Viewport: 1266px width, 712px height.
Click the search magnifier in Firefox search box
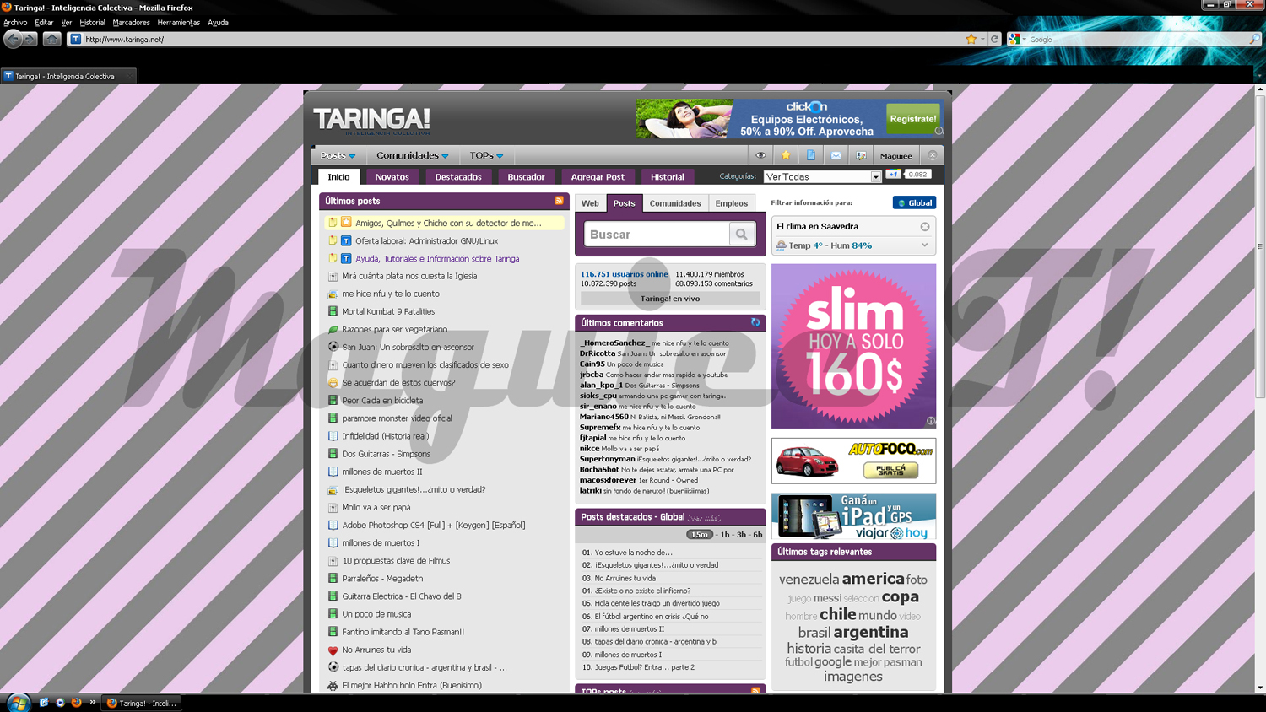pyautogui.click(x=1254, y=39)
